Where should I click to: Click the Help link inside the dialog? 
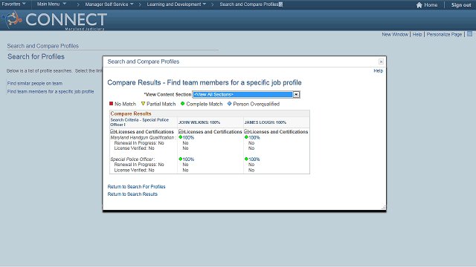coord(379,71)
